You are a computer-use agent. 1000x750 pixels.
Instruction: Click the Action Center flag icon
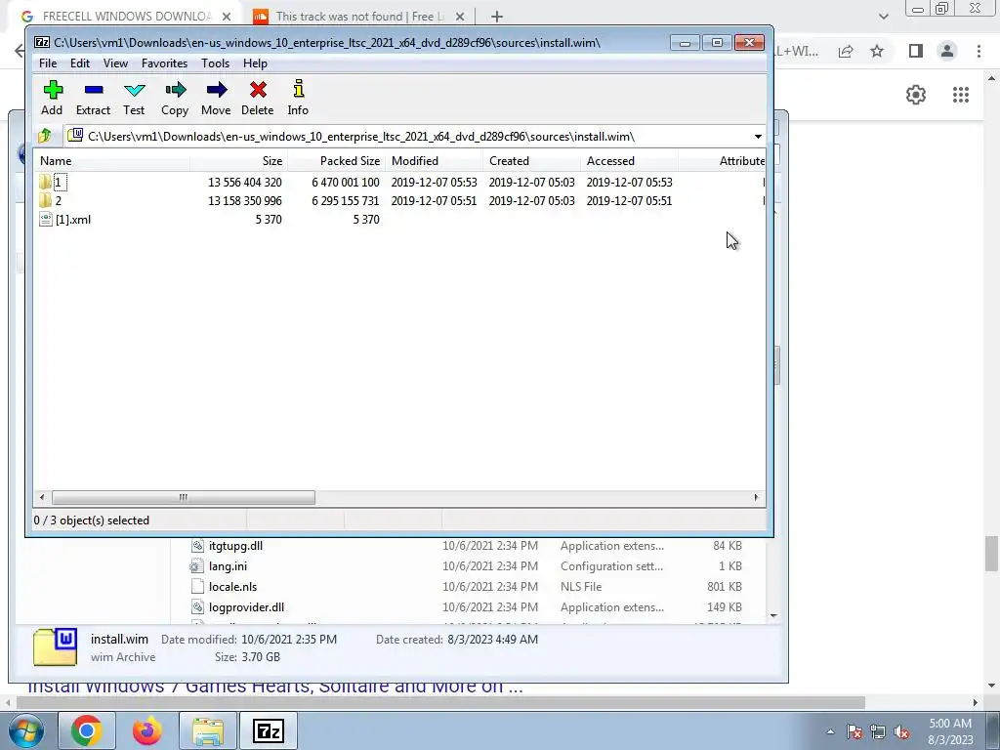coord(854,731)
